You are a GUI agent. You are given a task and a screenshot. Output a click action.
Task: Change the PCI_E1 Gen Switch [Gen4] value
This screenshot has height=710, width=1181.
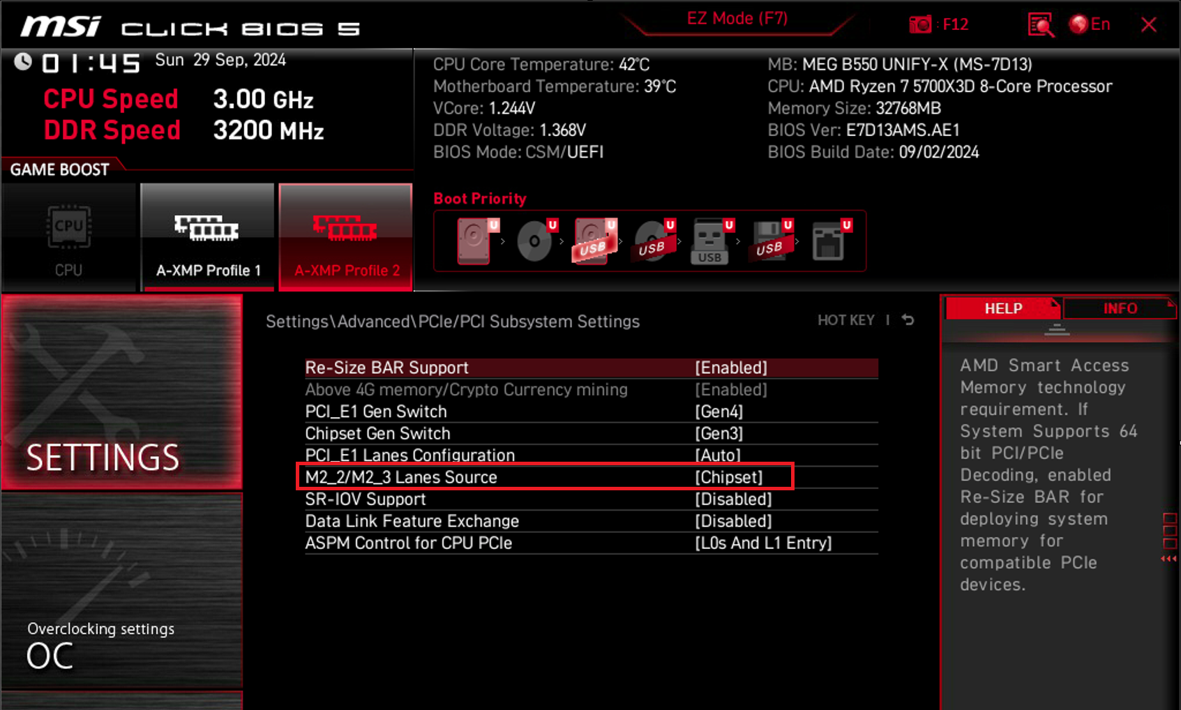pos(591,411)
